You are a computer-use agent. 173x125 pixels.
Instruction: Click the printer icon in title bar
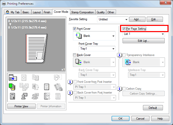click(x=4, y=4)
